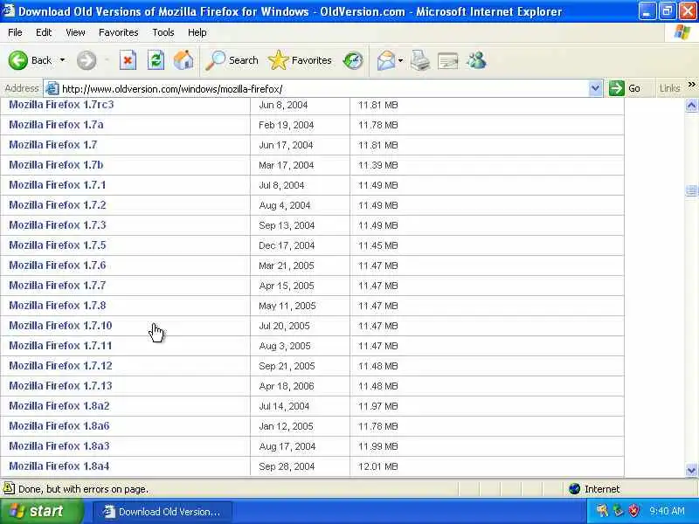The image size is (699, 524).
Task: Open Mozilla Firefox 1.8a2 link
Action: point(59,406)
